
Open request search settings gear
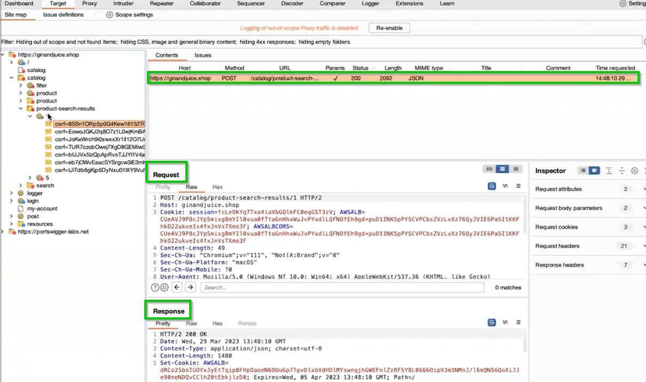(x=165, y=287)
